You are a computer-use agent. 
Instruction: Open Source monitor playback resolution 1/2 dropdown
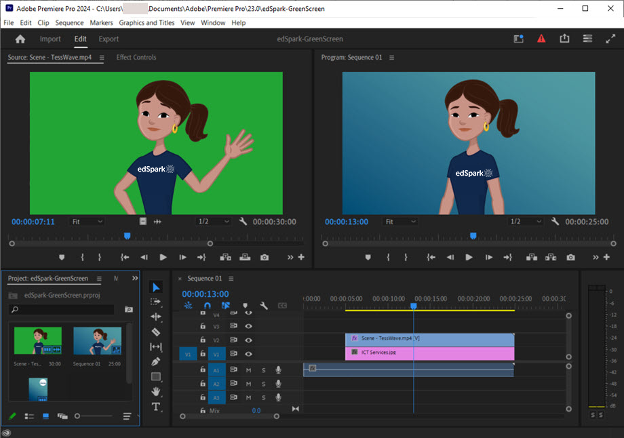coord(213,222)
